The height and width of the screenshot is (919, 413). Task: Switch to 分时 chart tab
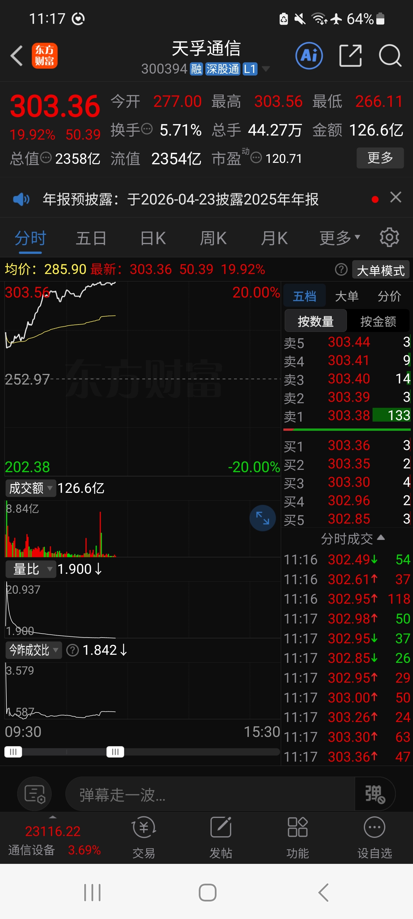coord(30,238)
